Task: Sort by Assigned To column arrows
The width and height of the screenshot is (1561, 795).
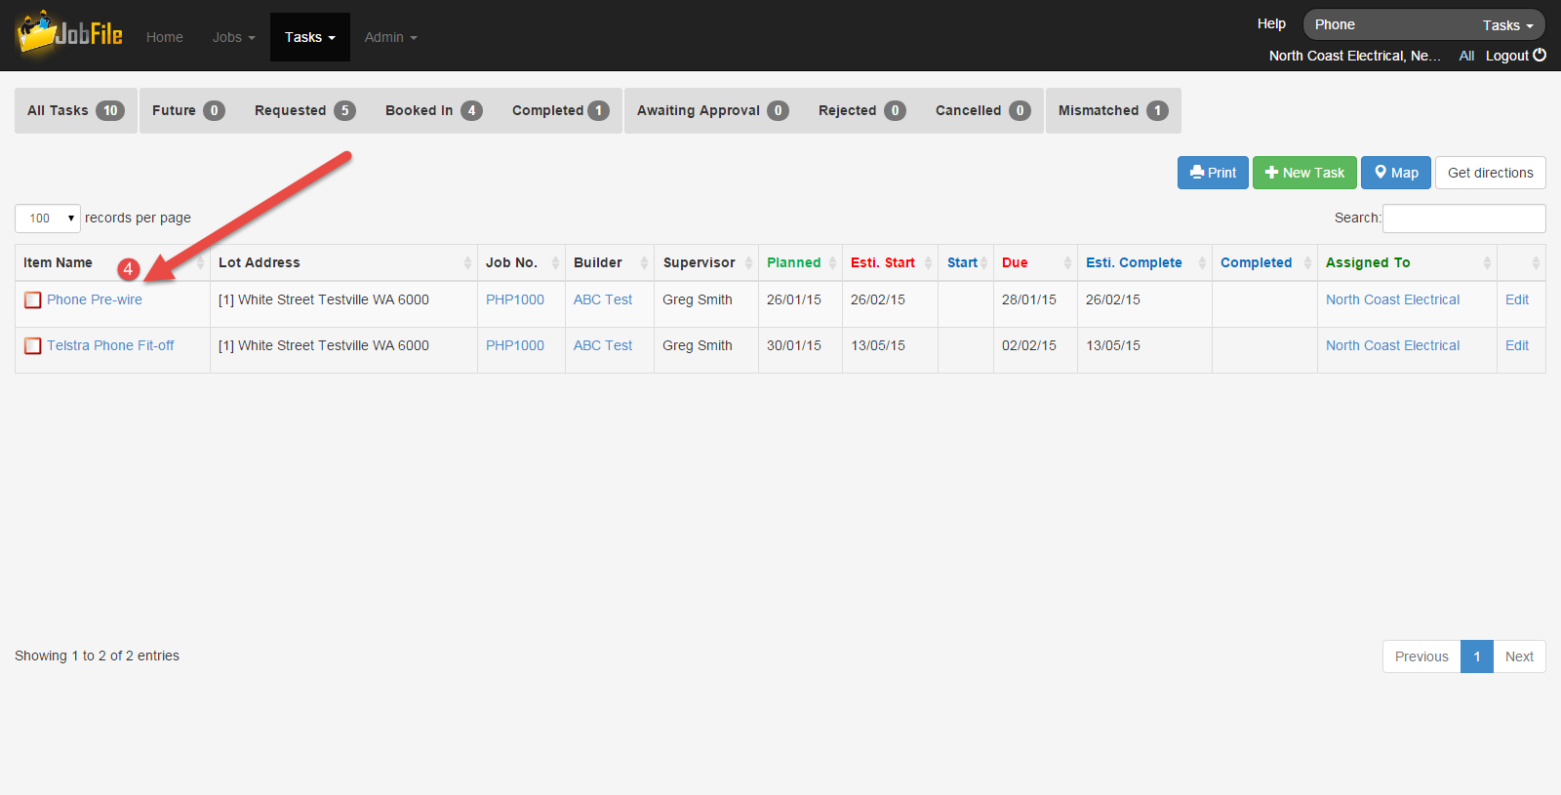Action: (x=1487, y=262)
